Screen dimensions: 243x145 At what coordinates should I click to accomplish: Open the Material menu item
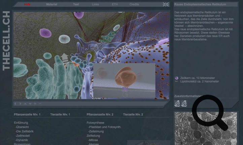coord(51,4)
